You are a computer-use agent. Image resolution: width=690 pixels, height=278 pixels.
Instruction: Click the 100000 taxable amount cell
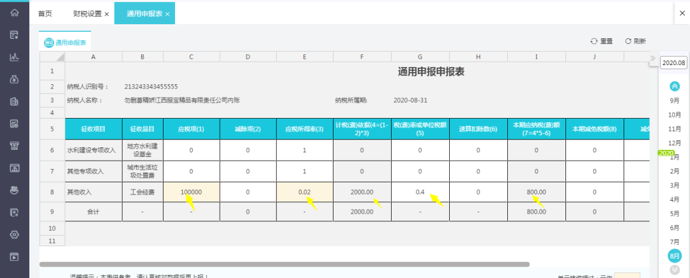(x=191, y=192)
